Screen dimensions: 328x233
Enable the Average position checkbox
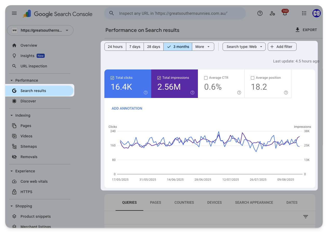pos(252,78)
